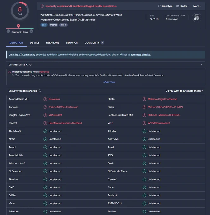Click Trojan.MSOffice.Shellex.gen detection text

[63, 107]
